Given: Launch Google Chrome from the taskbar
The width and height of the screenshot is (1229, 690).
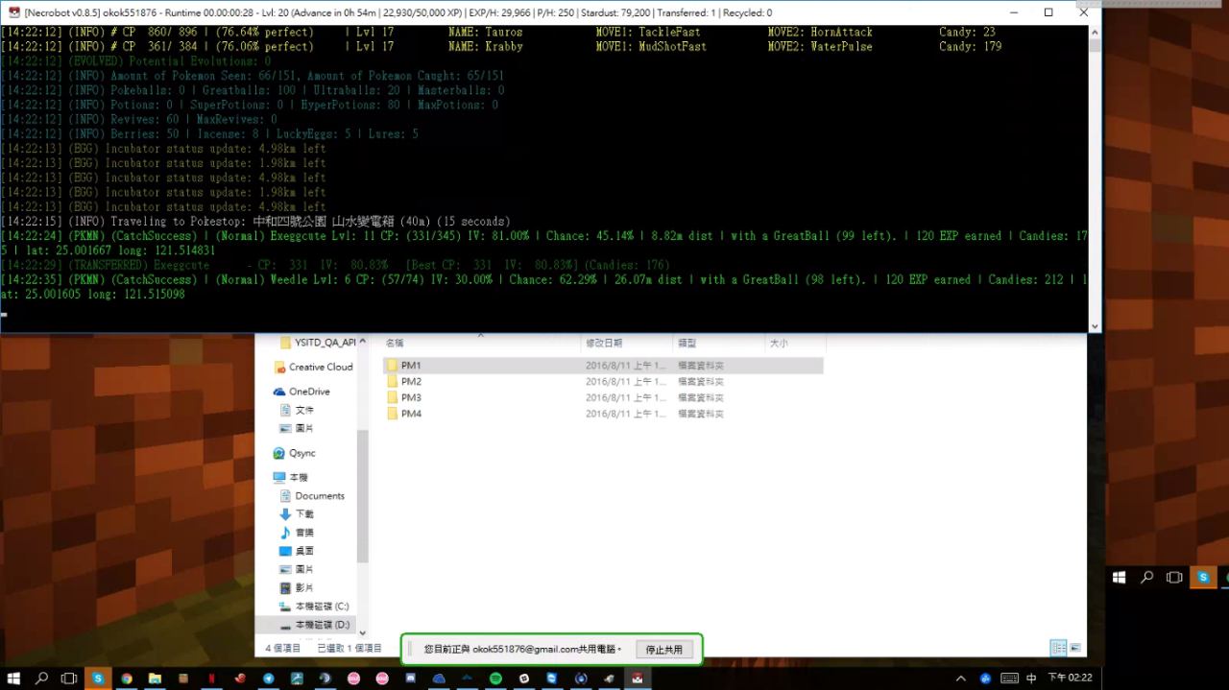Looking at the screenshot, I should [x=126, y=678].
